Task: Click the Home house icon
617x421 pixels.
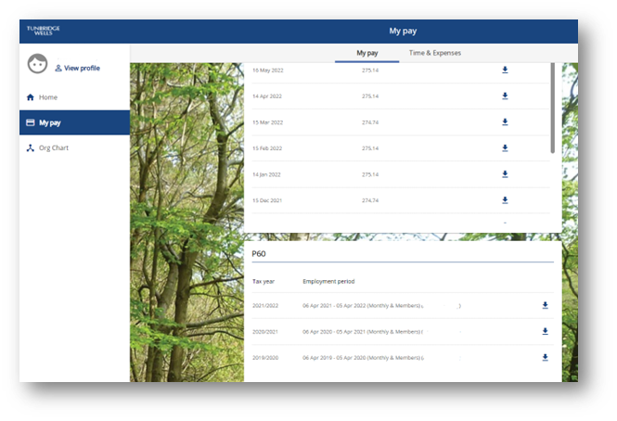Action: 31,97
